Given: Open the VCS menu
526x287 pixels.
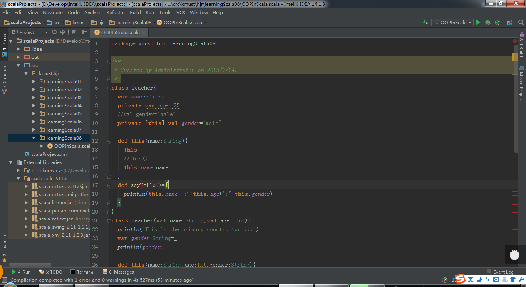Looking at the screenshot, I should (181, 12).
